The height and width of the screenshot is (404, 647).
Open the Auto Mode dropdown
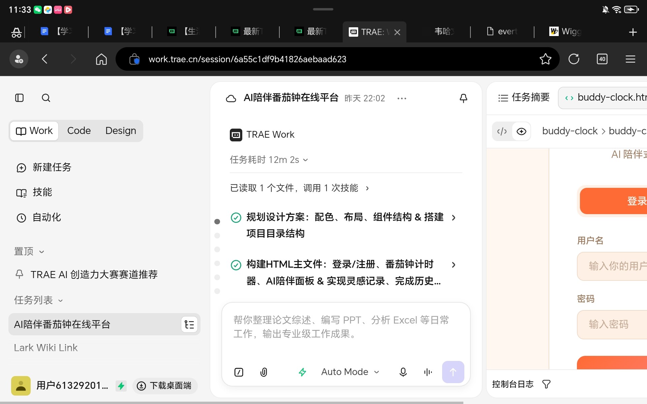(350, 372)
